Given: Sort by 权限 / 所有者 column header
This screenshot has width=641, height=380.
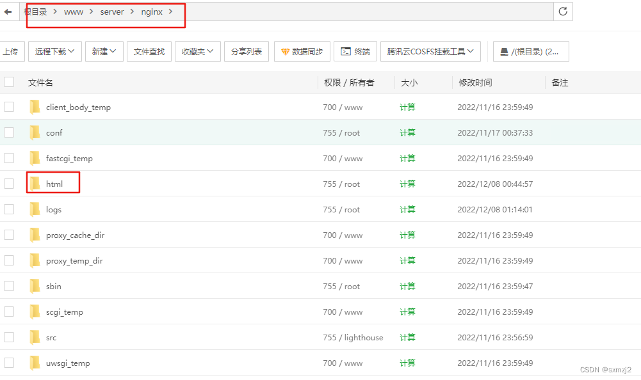Looking at the screenshot, I should click(x=349, y=83).
